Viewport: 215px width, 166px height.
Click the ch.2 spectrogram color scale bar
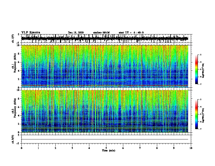[x=196, y=114]
